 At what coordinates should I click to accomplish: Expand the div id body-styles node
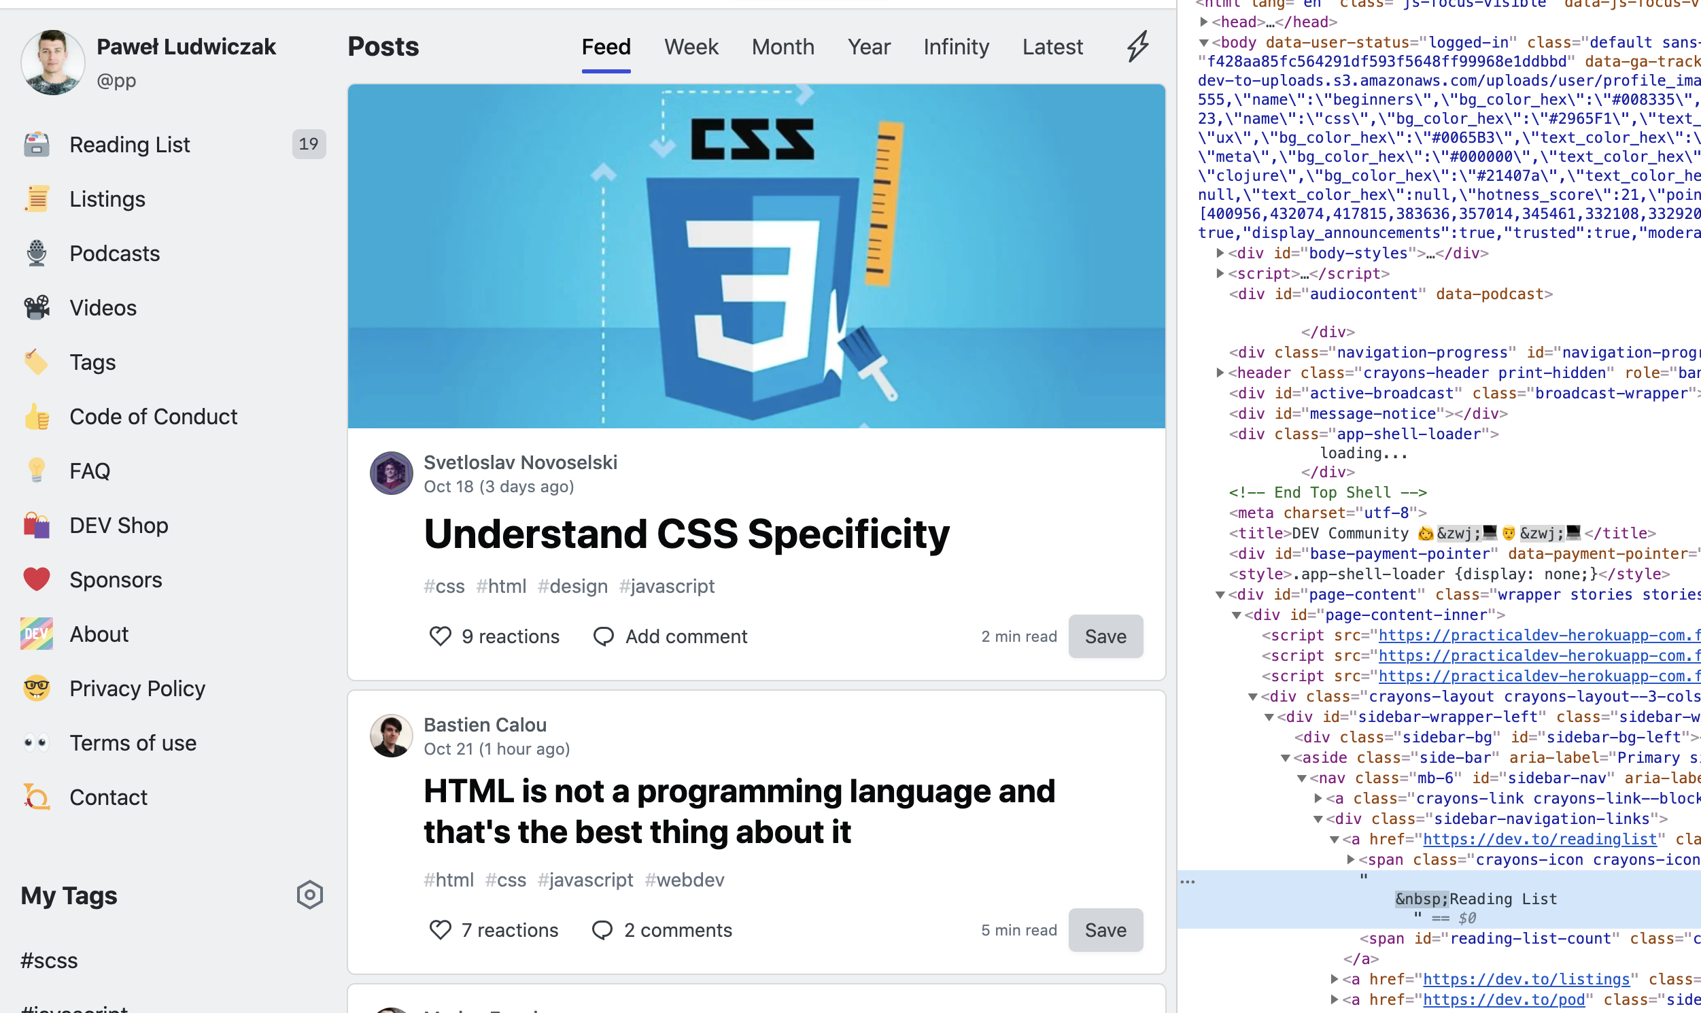(x=1220, y=253)
